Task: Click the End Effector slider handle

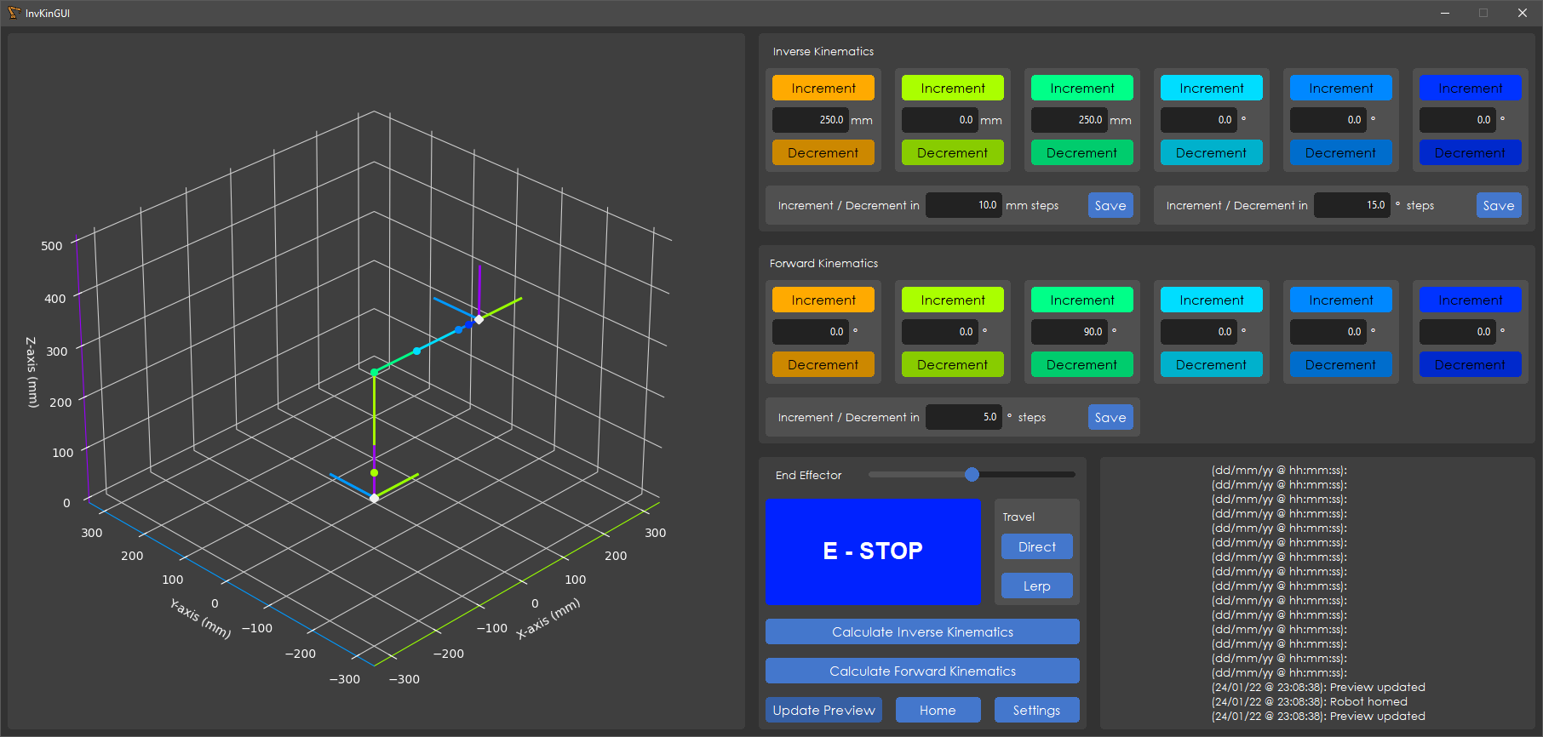Action: (972, 474)
